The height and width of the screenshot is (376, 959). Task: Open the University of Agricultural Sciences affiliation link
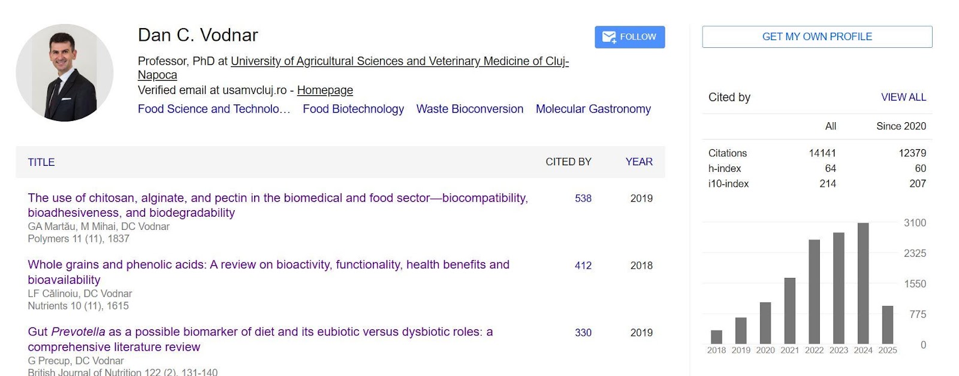354,68
